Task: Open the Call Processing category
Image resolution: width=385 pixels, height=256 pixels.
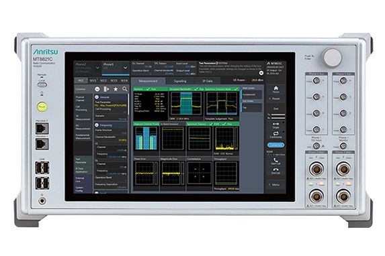Action: click(x=83, y=109)
